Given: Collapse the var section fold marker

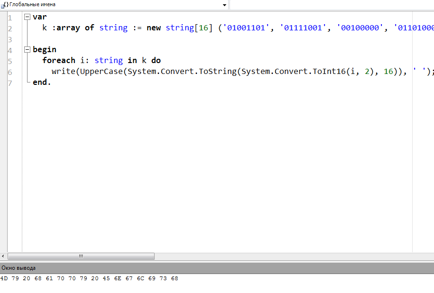Looking at the screenshot, I should pyautogui.click(x=27, y=17).
